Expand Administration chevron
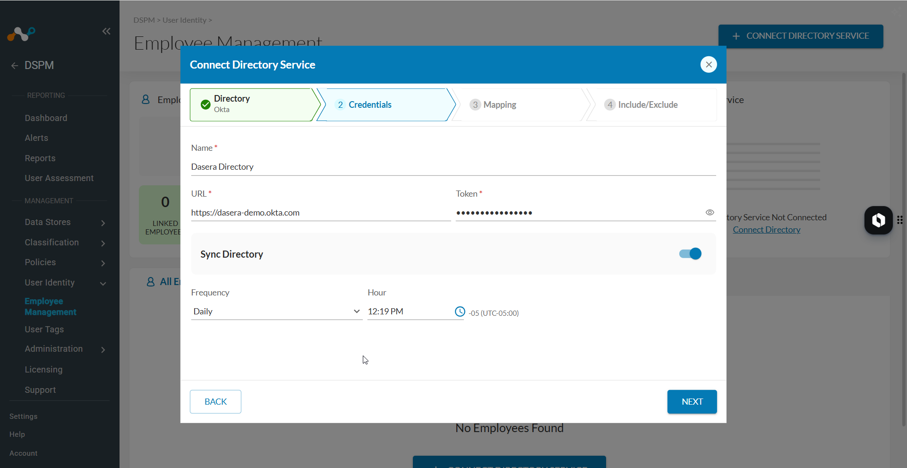This screenshot has height=468, width=907. click(x=103, y=349)
